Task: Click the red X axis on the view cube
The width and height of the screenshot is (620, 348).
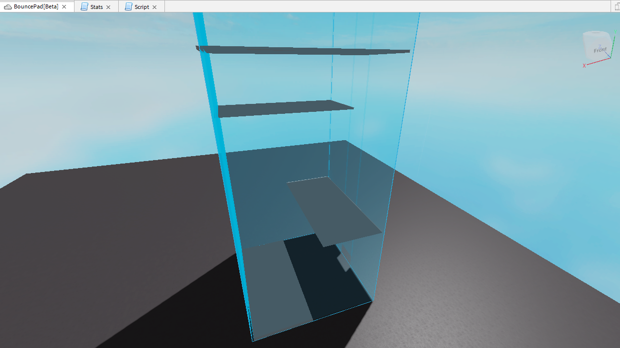Action: coord(584,65)
